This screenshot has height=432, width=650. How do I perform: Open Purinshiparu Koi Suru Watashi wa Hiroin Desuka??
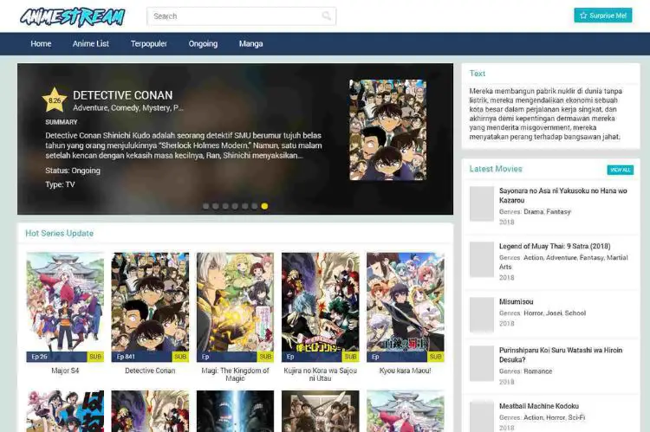click(561, 355)
